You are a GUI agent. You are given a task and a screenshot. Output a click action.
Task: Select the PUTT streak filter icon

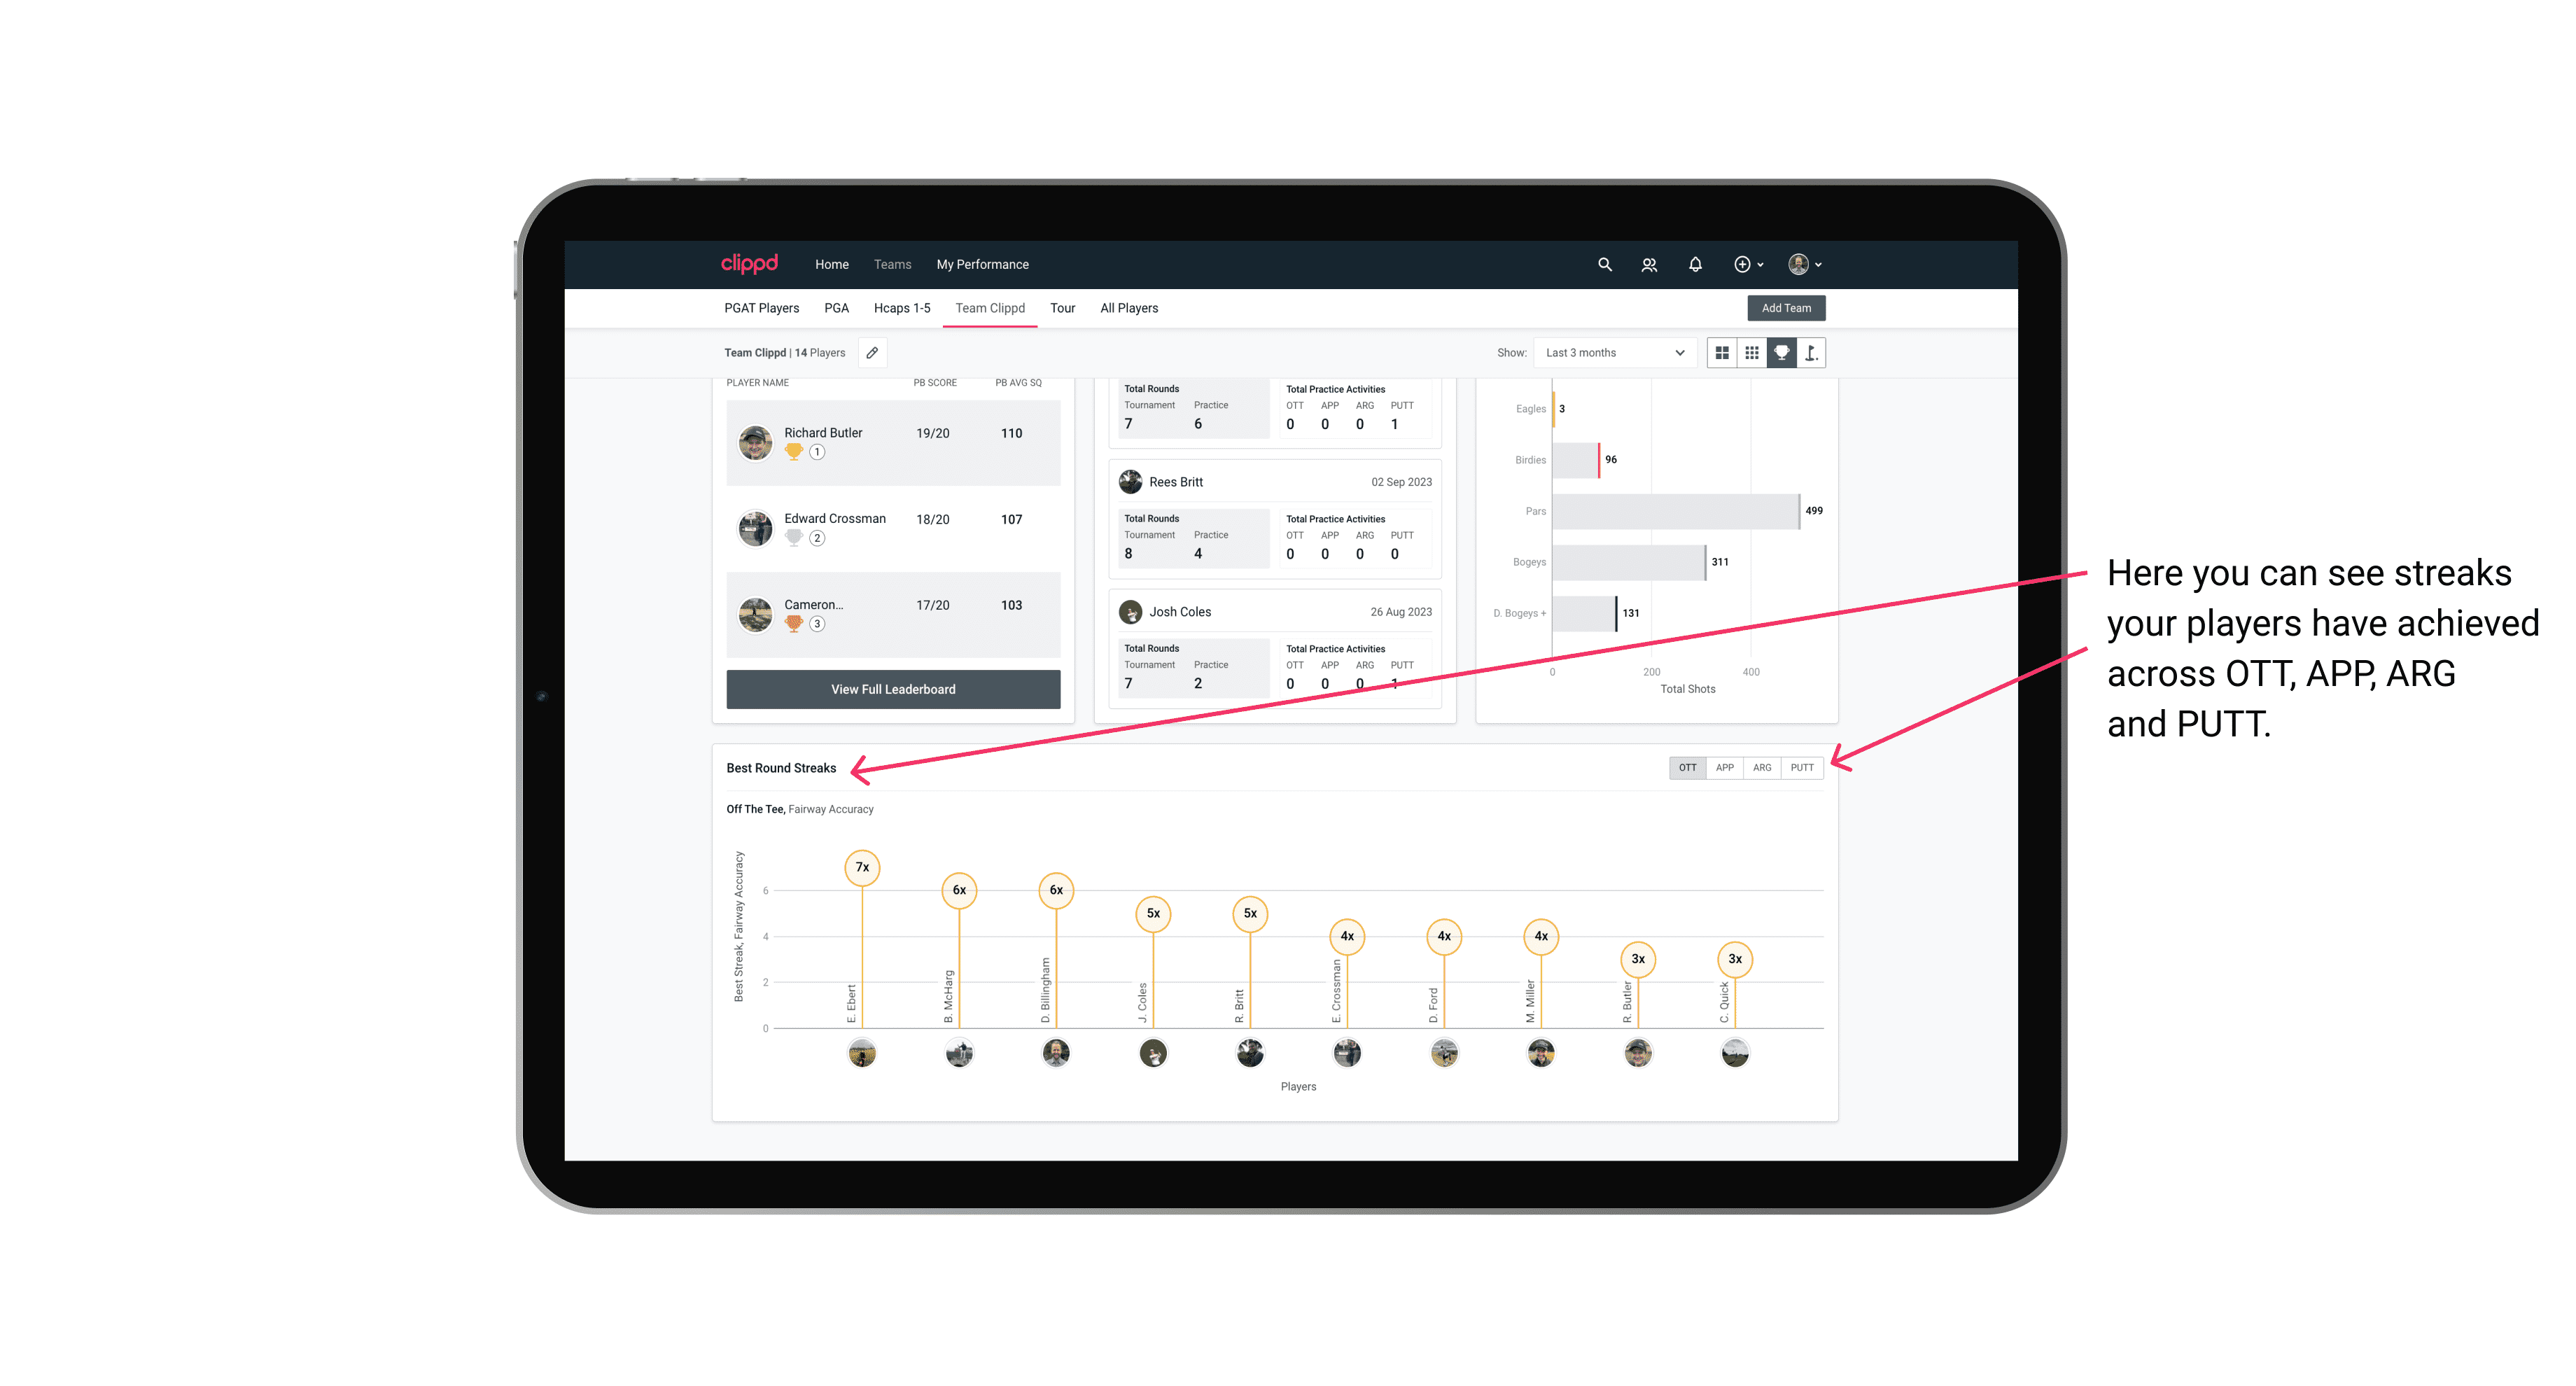point(1803,766)
